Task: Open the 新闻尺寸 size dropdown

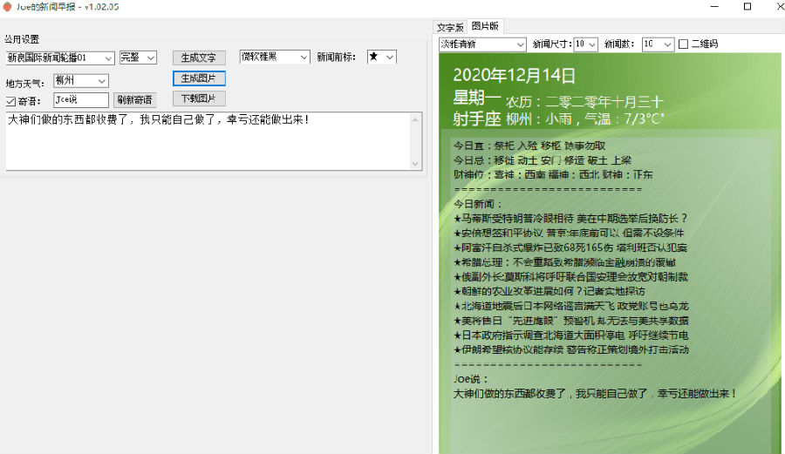Action: click(x=586, y=44)
